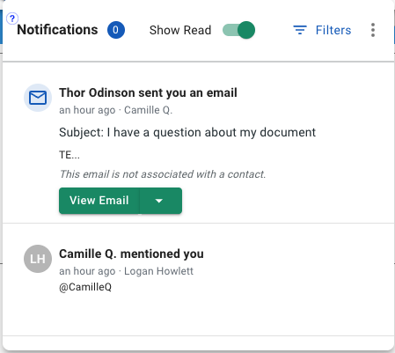Click the View Email button
The image size is (395, 353).
99,201
